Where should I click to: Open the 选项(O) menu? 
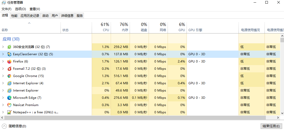[x=21, y=9]
